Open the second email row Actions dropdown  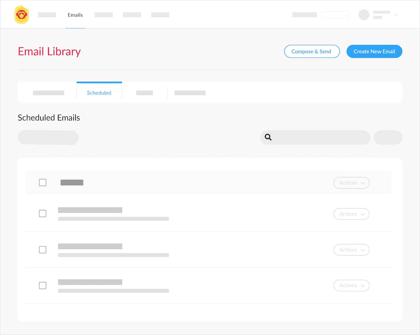(351, 250)
